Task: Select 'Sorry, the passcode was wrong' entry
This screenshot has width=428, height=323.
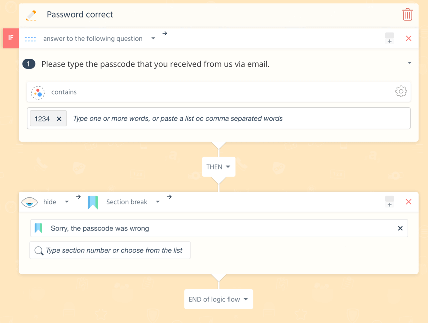Action: [219, 228]
